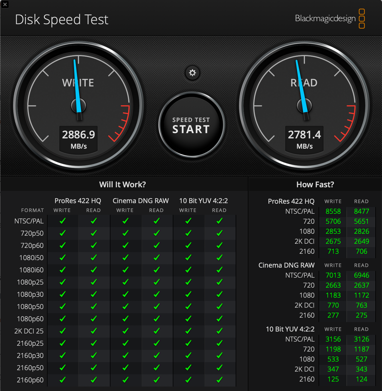Click the NTSC/PAL ProRes 422 HQ write checkmark
The image size is (382, 391).
63,221
